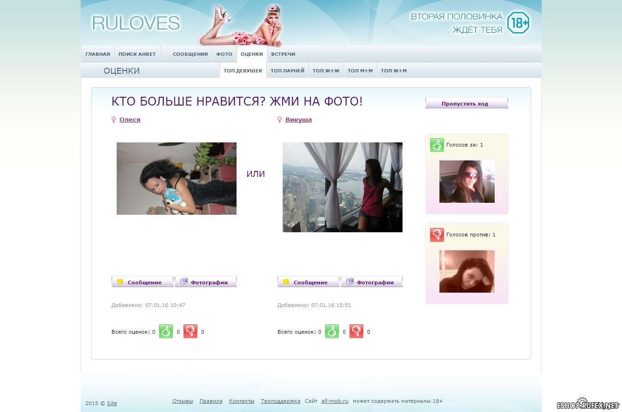Go to the 'Встречи' menu section
This screenshot has width=622, height=412.
point(283,54)
